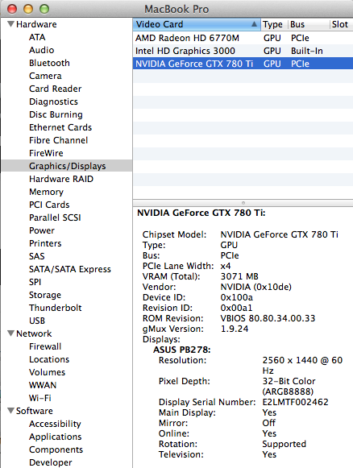Click the split pane divider handle
The width and height of the screenshot is (353, 468).
coord(243,203)
